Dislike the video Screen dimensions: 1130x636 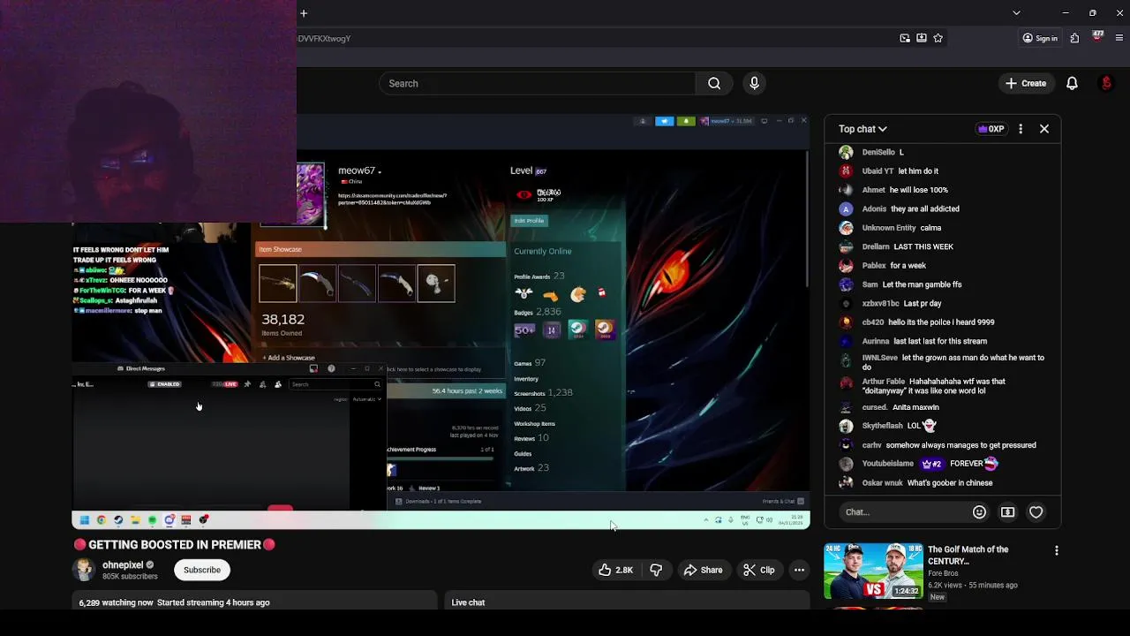pyautogui.click(x=656, y=571)
